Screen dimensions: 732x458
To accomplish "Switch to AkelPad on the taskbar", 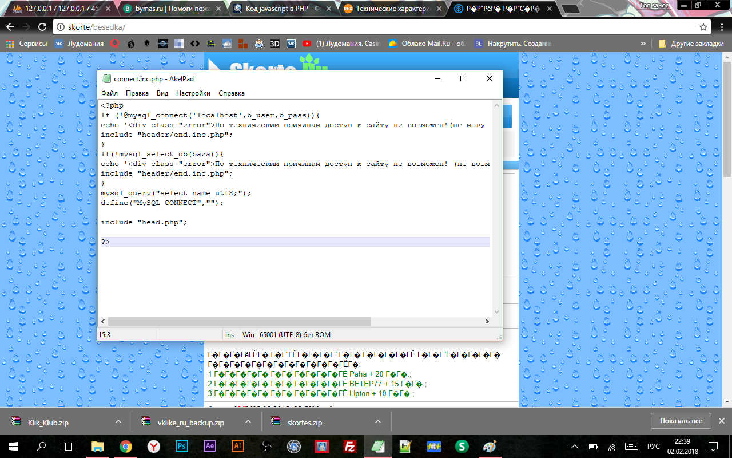I will point(378,447).
